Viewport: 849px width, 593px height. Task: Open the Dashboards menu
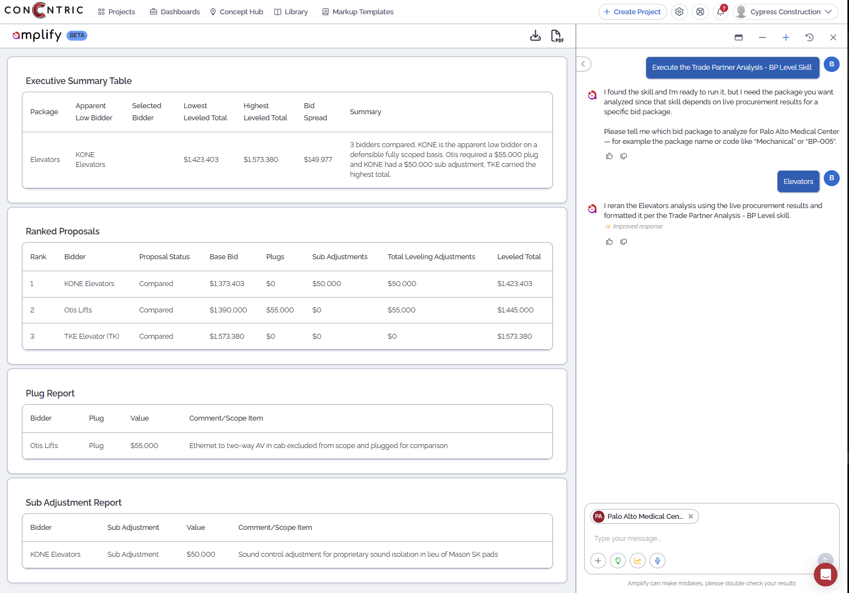(175, 12)
